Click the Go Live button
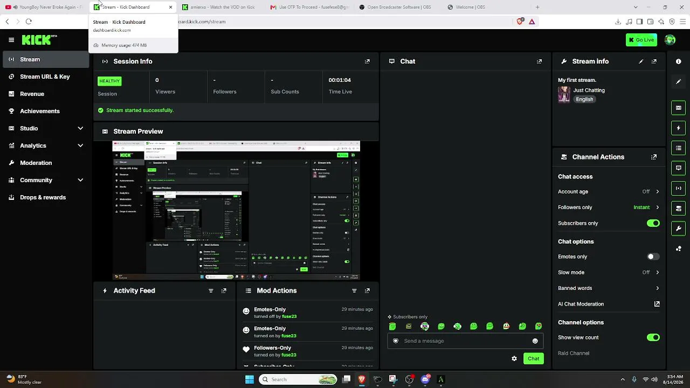 pos(641,40)
